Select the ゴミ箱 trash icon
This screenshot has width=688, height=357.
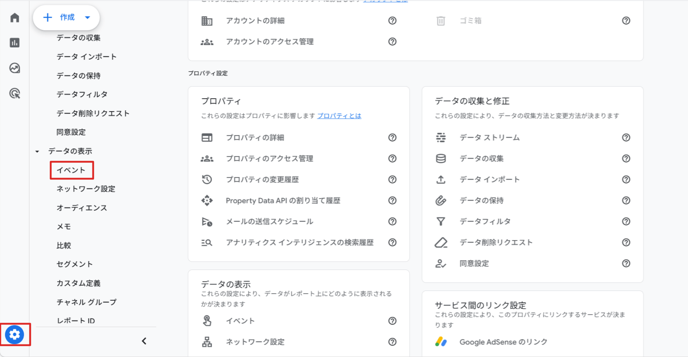(x=440, y=21)
